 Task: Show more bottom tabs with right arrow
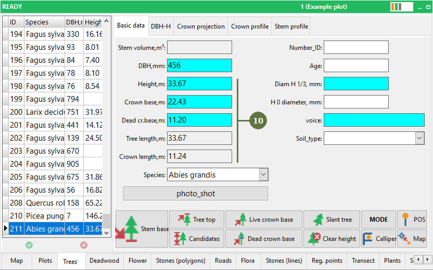(x=427, y=260)
